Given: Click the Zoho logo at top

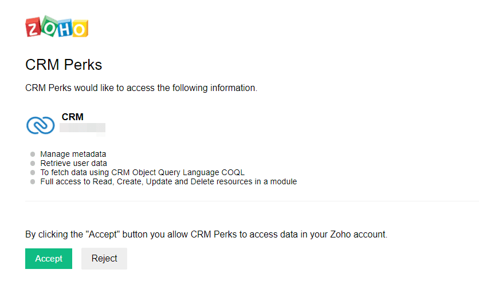Looking at the screenshot, I should click(57, 27).
